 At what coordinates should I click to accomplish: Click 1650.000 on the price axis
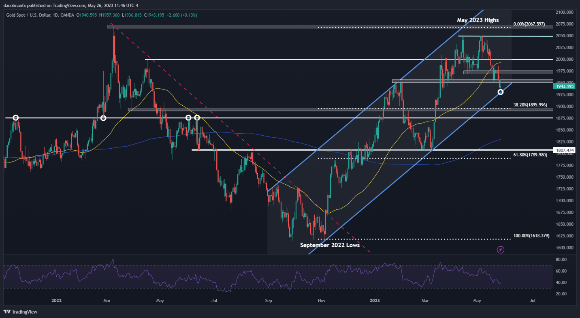pyautogui.click(x=565, y=224)
